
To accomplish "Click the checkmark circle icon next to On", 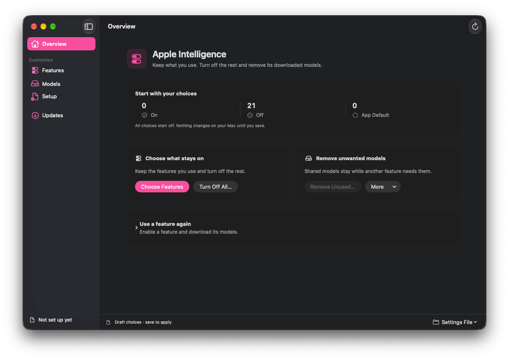I will pyautogui.click(x=145, y=115).
